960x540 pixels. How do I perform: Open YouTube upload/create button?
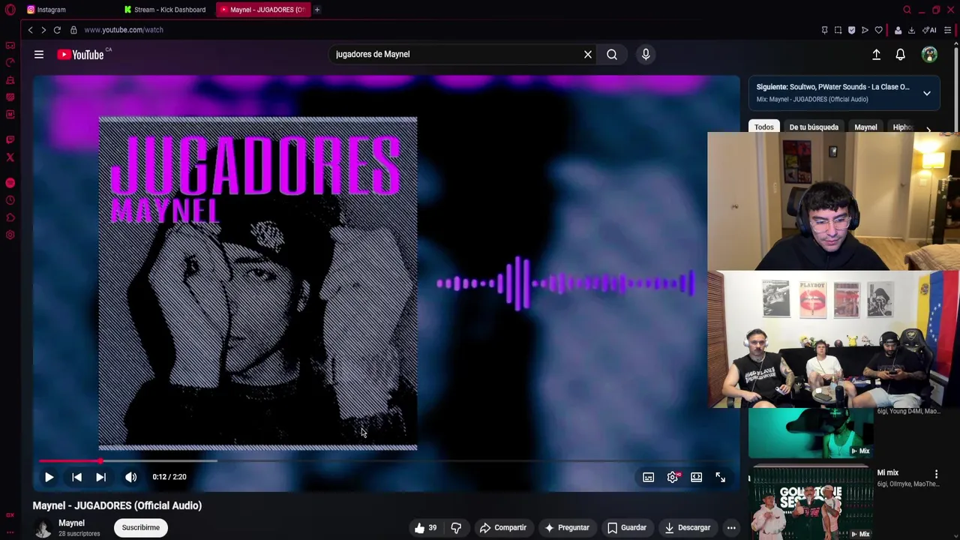tap(876, 54)
